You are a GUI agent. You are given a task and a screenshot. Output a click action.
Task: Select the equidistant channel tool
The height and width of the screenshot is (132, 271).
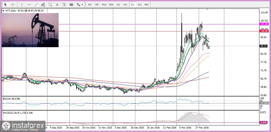pos(43,5)
